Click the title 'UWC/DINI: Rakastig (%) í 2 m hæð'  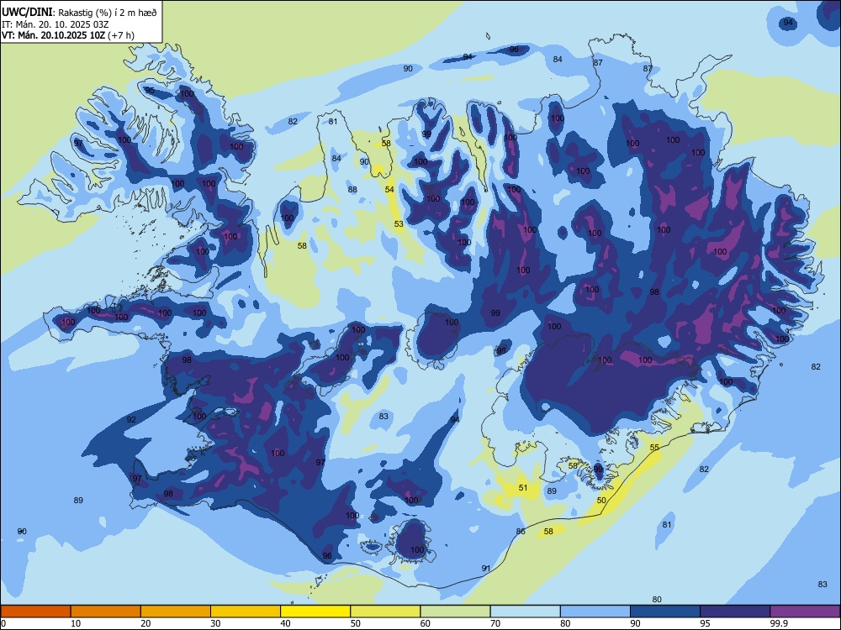click(x=79, y=13)
